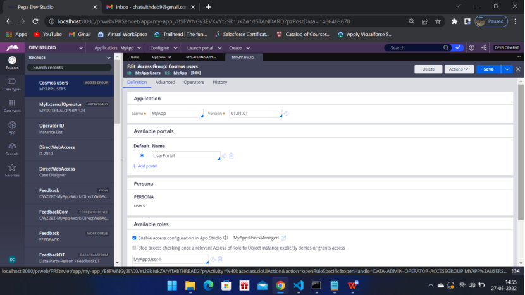The height and width of the screenshot is (295, 525).
Task: Switch to the Definition tab
Action: (137, 82)
